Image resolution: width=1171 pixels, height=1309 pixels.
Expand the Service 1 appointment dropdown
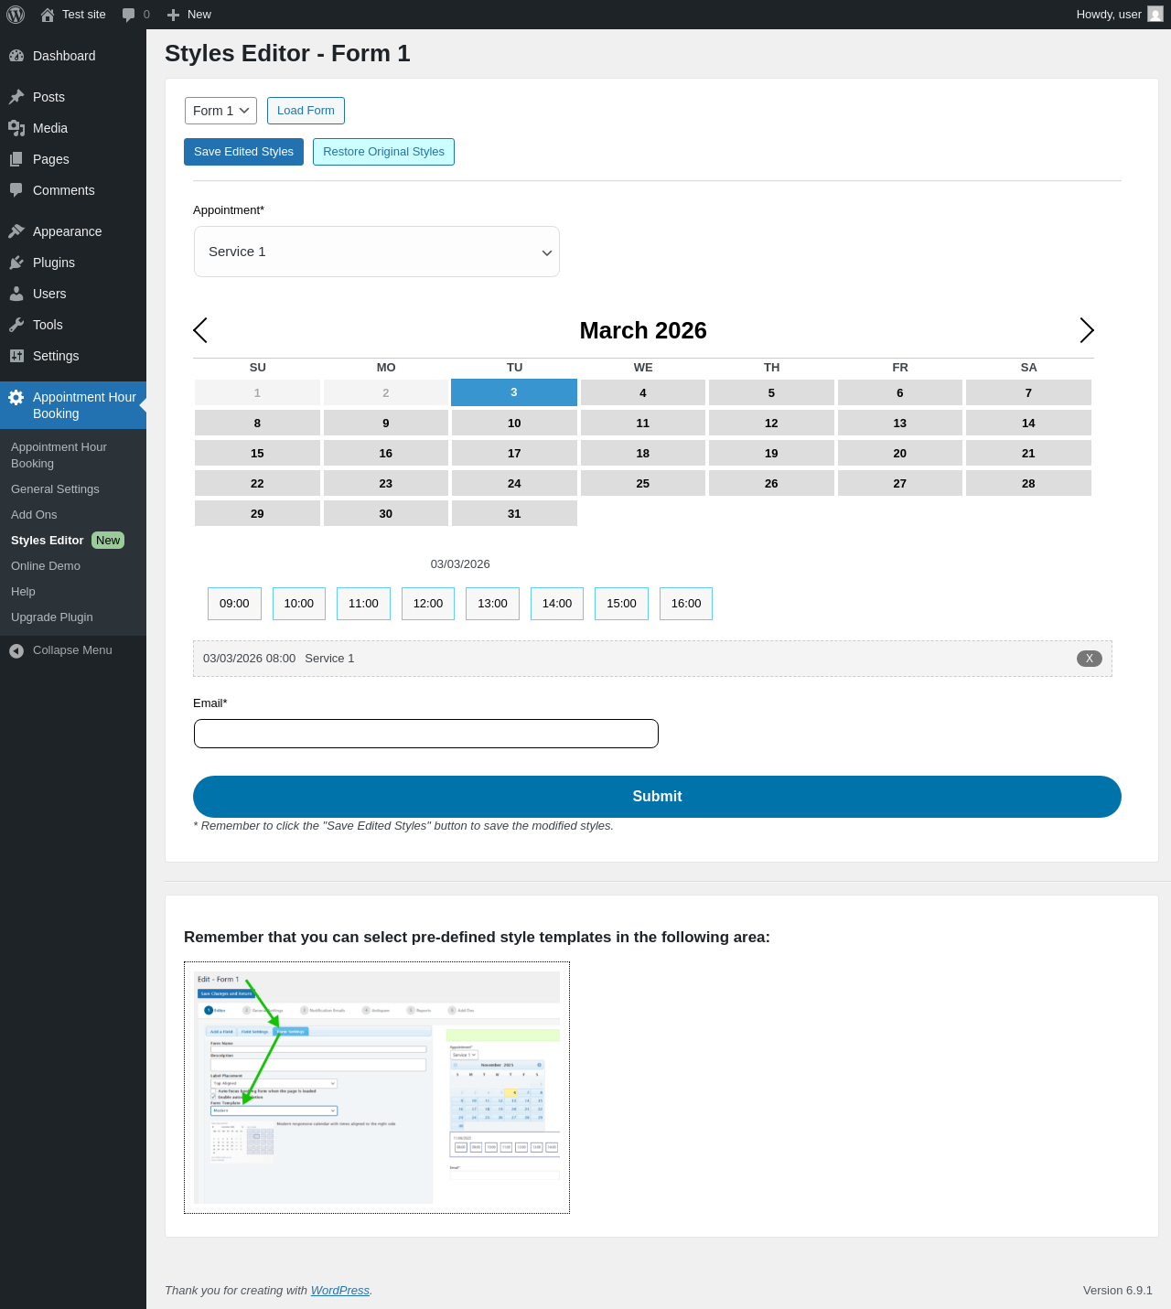point(377,252)
